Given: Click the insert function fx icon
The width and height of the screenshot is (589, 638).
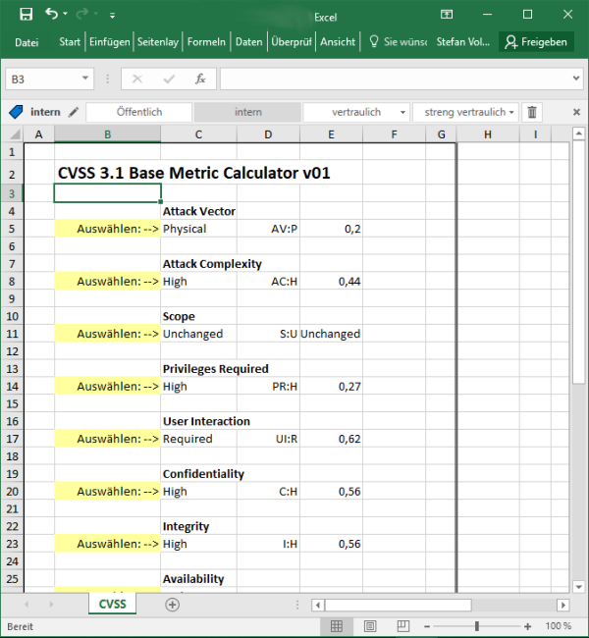Looking at the screenshot, I should tap(199, 79).
